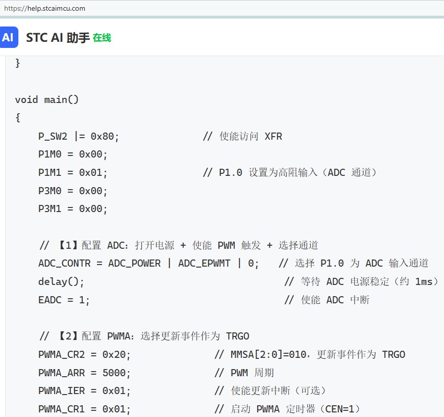Screen dimensions: 444x417
Task: Click the P3M0 = 0x00; line
Action: click(72, 191)
